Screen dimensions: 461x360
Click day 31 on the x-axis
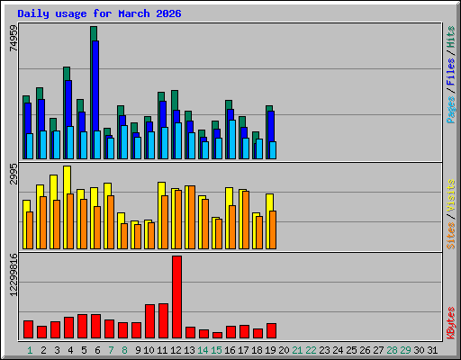432,350
